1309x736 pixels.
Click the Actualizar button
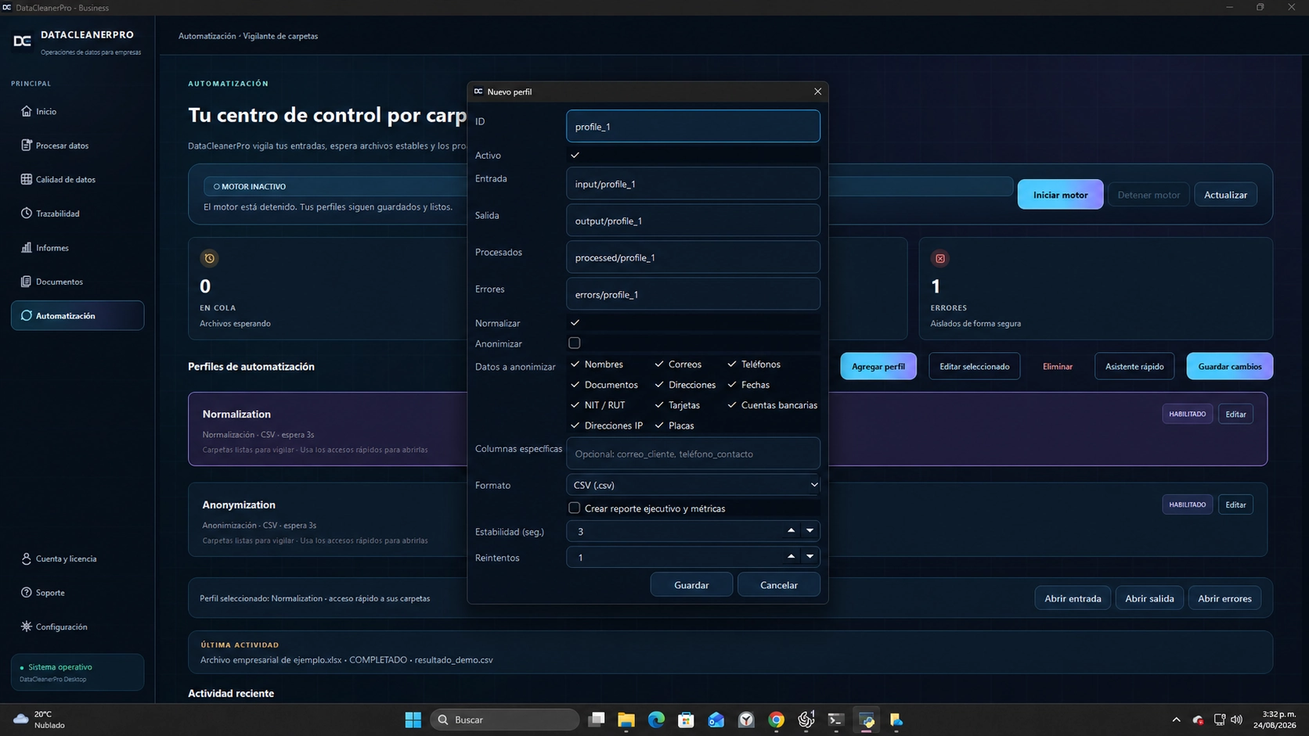1225,195
